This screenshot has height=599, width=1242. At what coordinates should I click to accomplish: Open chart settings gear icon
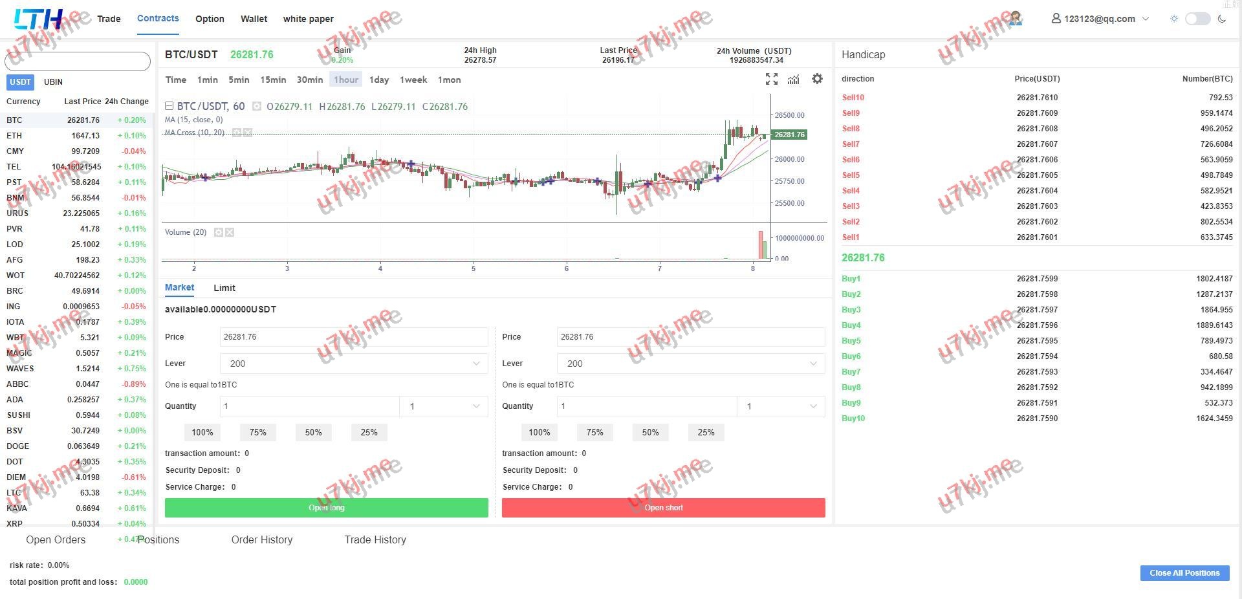[817, 79]
